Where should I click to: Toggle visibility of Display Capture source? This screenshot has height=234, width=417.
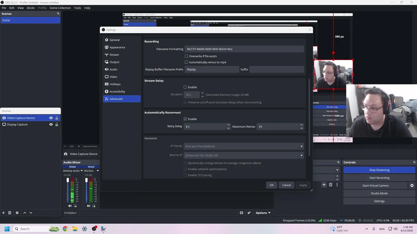click(x=51, y=124)
